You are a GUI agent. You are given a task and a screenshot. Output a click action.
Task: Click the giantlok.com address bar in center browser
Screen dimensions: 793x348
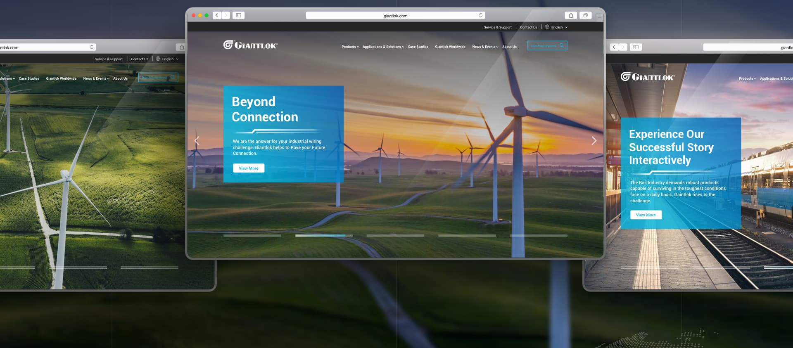tap(395, 16)
